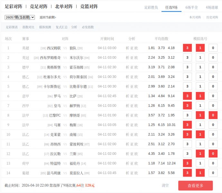
Task: Toggle pick 1 for 拉瓦勒 vs 兰斯
Action: (200, 154)
